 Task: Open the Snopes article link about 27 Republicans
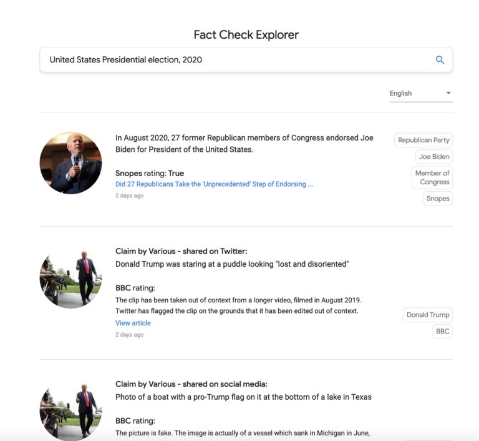click(214, 184)
